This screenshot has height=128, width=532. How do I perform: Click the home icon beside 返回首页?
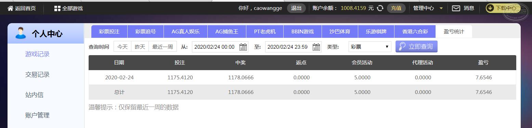[x=10, y=8]
